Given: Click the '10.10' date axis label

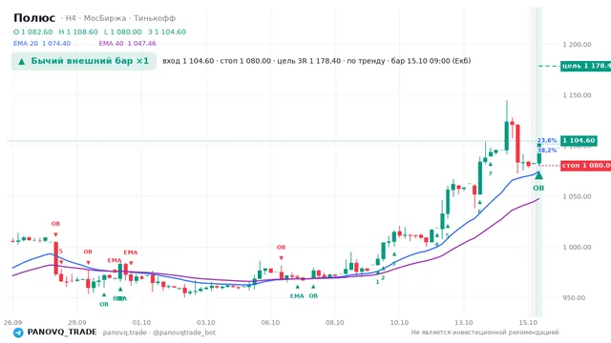Looking at the screenshot, I should tap(399, 323).
